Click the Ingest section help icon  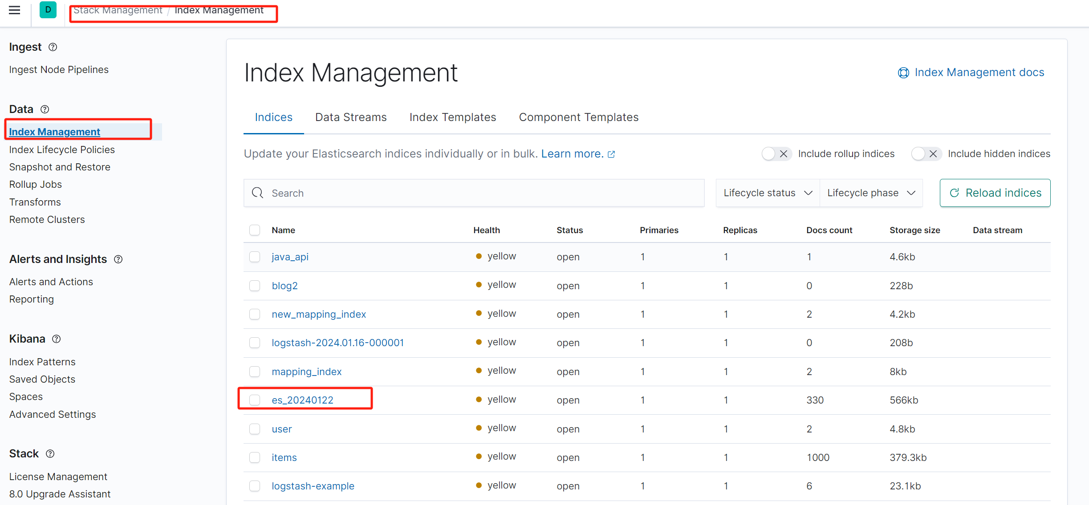click(53, 47)
